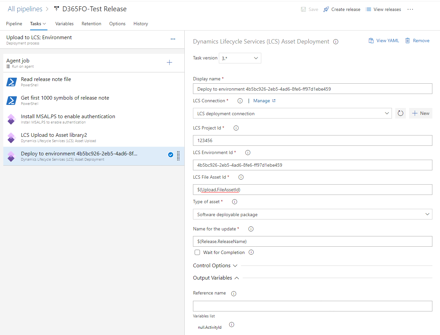The image size is (440, 335).
Task: Open the top-right more actions ellipsis
Action: point(410,9)
